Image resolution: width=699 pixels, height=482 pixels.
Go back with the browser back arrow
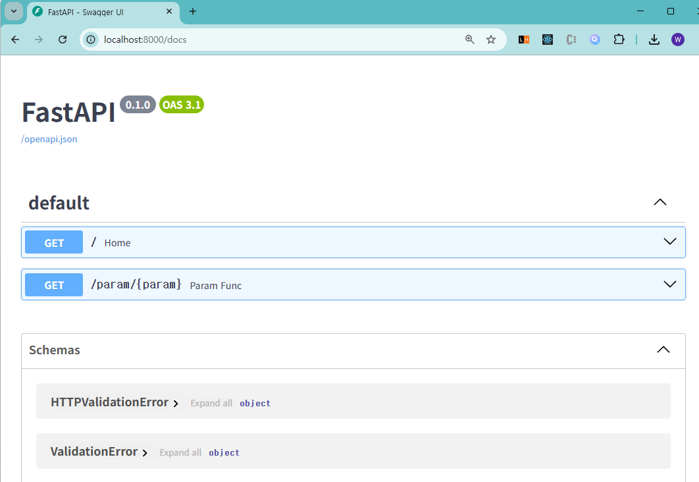[x=15, y=40]
